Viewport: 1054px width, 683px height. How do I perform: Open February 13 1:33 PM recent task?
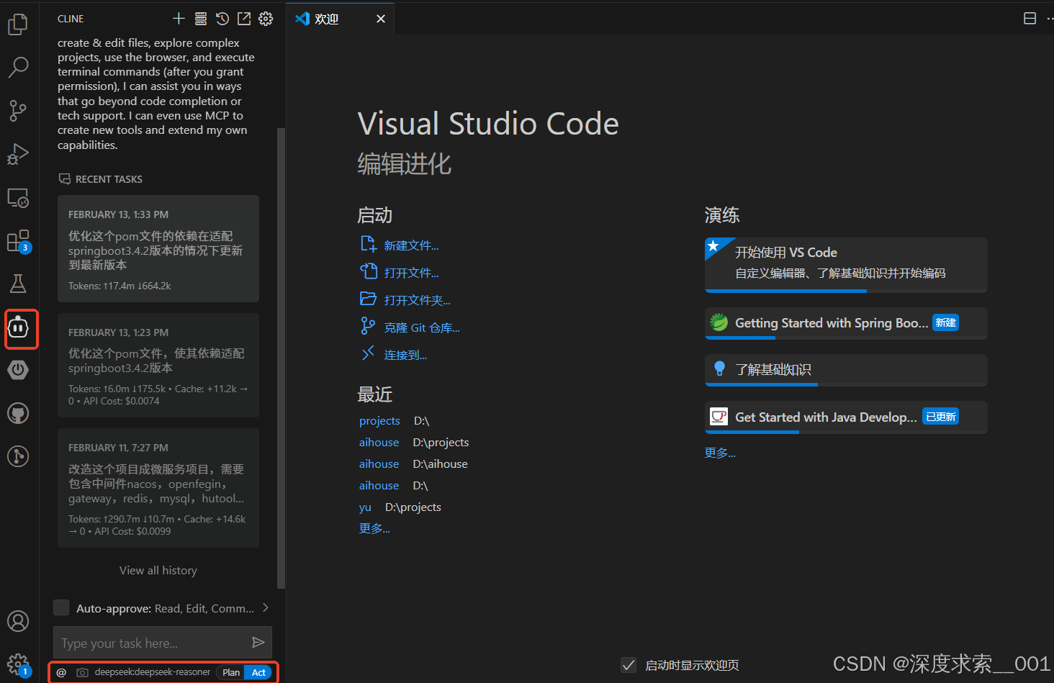click(x=158, y=249)
